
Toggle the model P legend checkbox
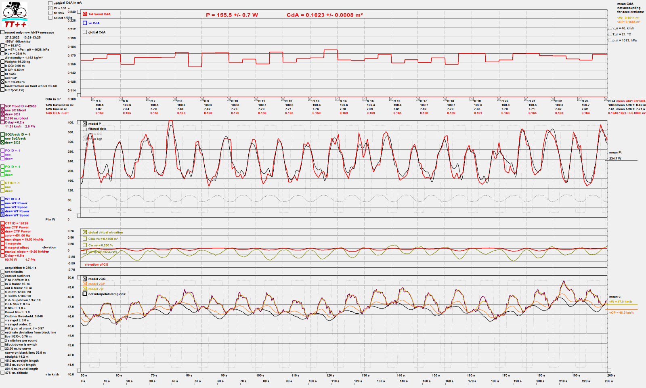[85, 124]
